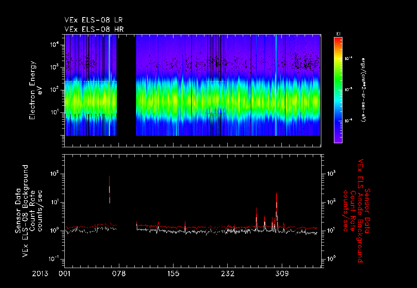Click the 'VEx ELS-08 HR' title text

click(94, 29)
